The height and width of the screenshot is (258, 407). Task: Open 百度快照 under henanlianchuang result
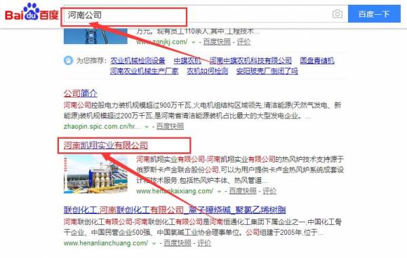(177, 243)
